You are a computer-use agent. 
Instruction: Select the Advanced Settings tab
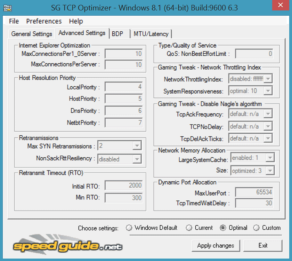coord(82,33)
